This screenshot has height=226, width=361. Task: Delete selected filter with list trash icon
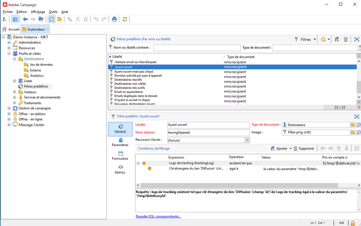(x=346, y=39)
